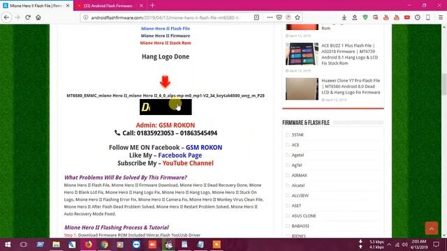Open Windows Start menu
Image resolution: width=447 pixels, height=251 pixels.
[8, 245]
